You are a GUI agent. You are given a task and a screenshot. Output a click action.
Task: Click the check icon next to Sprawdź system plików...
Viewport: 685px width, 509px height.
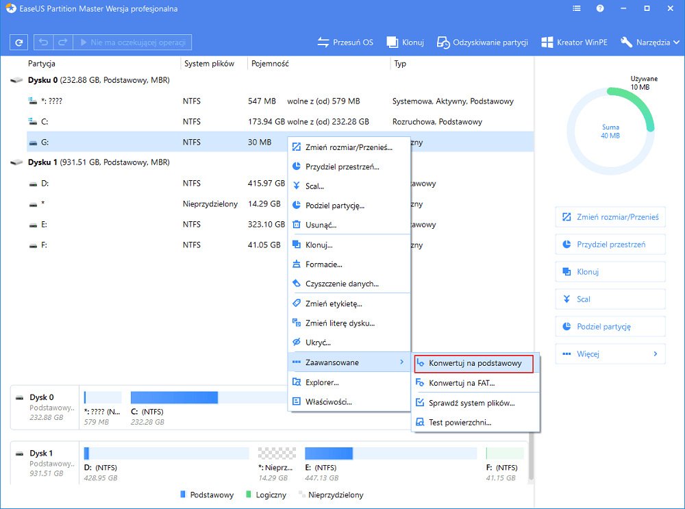tap(420, 402)
